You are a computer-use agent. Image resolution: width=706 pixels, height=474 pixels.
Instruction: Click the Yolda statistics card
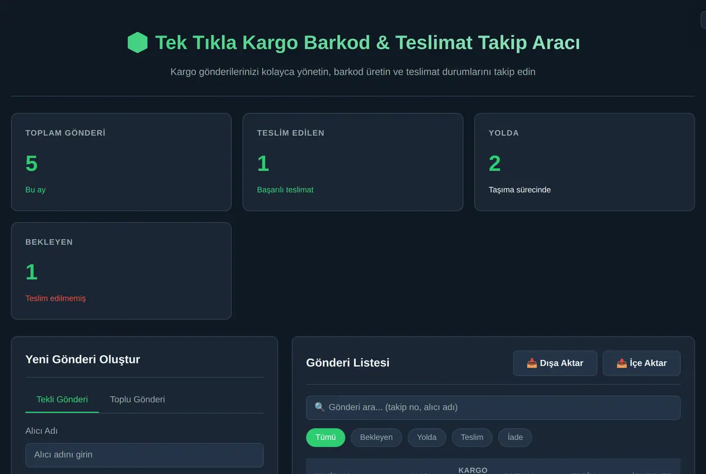[x=584, y=162]
